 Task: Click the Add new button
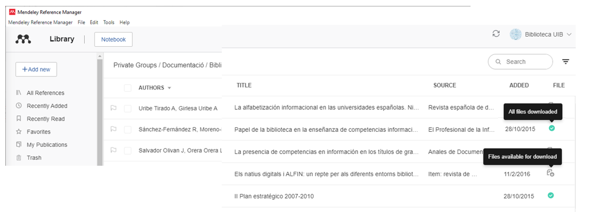coord(36,69)
